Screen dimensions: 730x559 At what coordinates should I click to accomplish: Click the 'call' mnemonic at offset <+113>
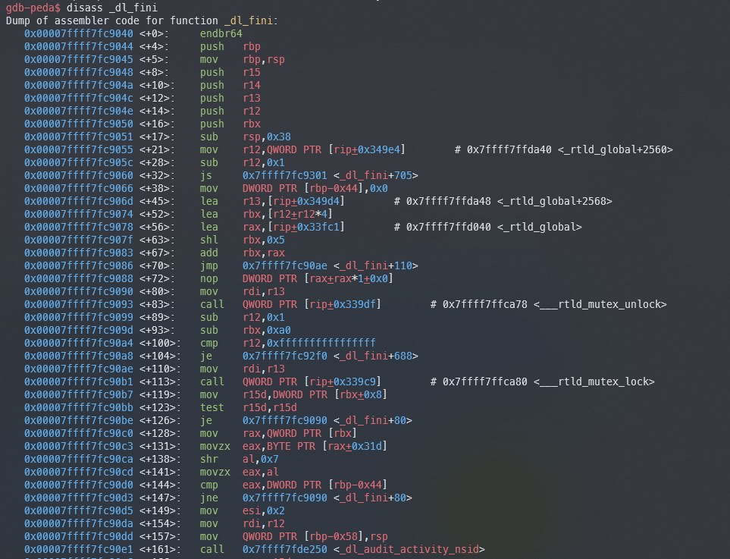tap(212, 382)
